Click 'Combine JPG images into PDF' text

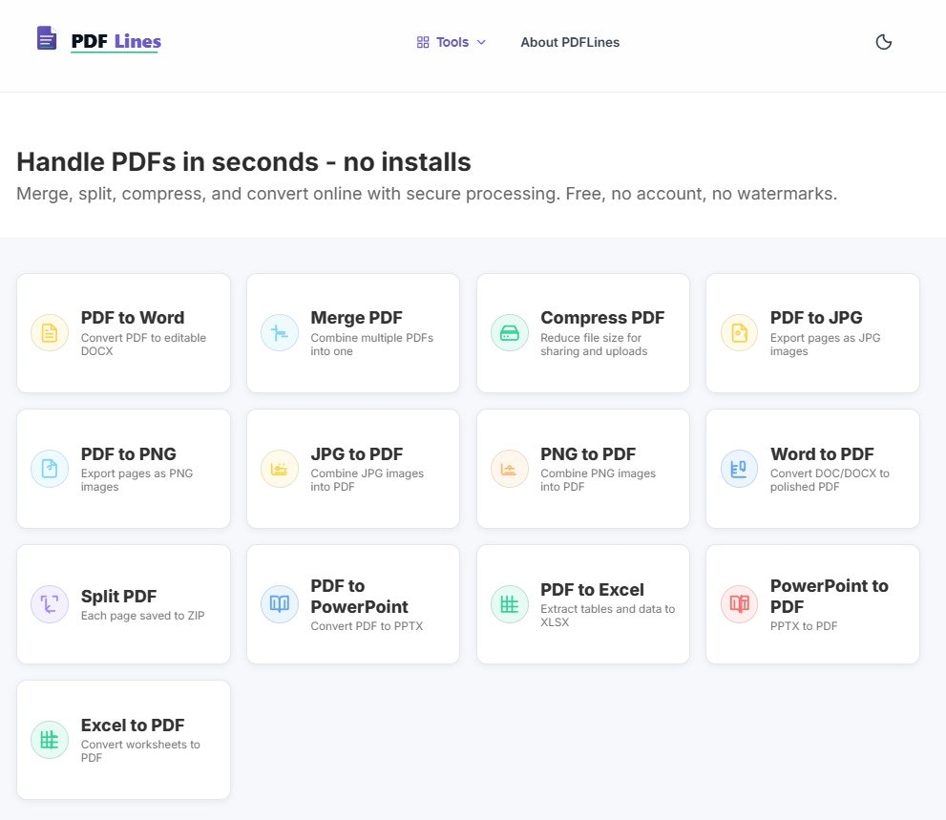367,480
